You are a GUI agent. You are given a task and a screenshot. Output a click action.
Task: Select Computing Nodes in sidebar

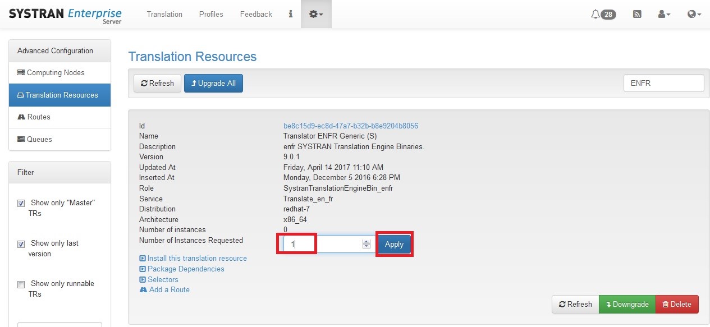[59, 72]
